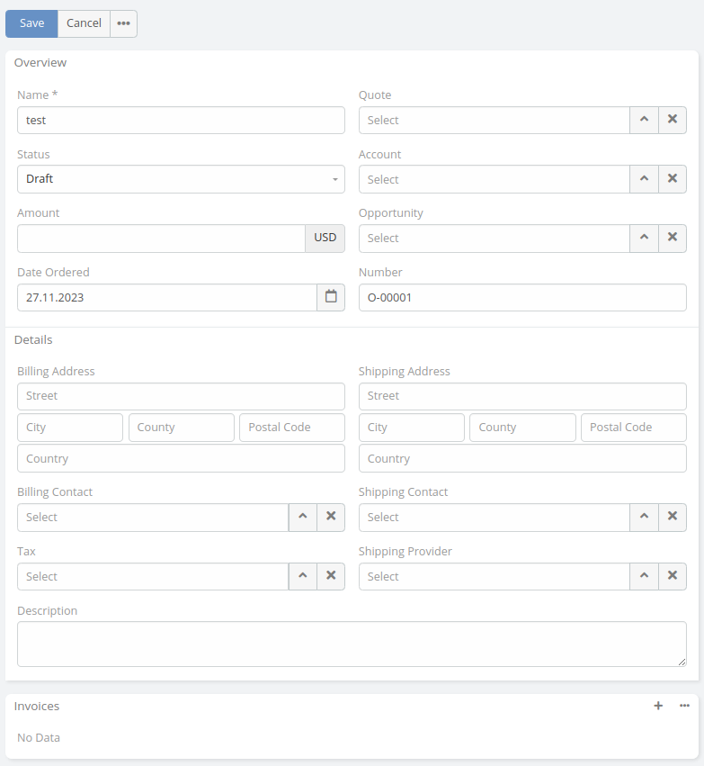
Task: Click the Billing Address Street field
Action: coord(180,396)
